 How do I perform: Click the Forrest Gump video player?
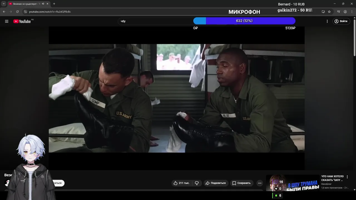[x=177, y=98]
